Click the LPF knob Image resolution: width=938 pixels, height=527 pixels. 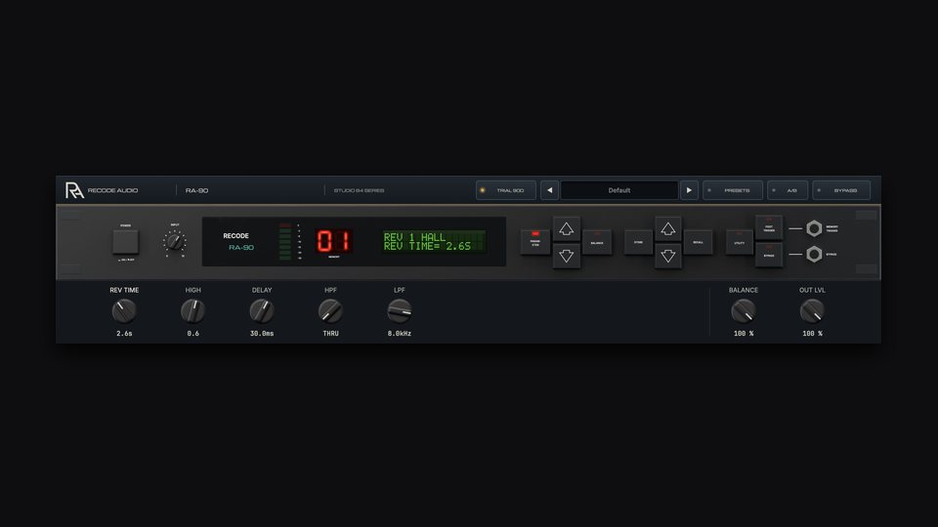click(399, 310)
